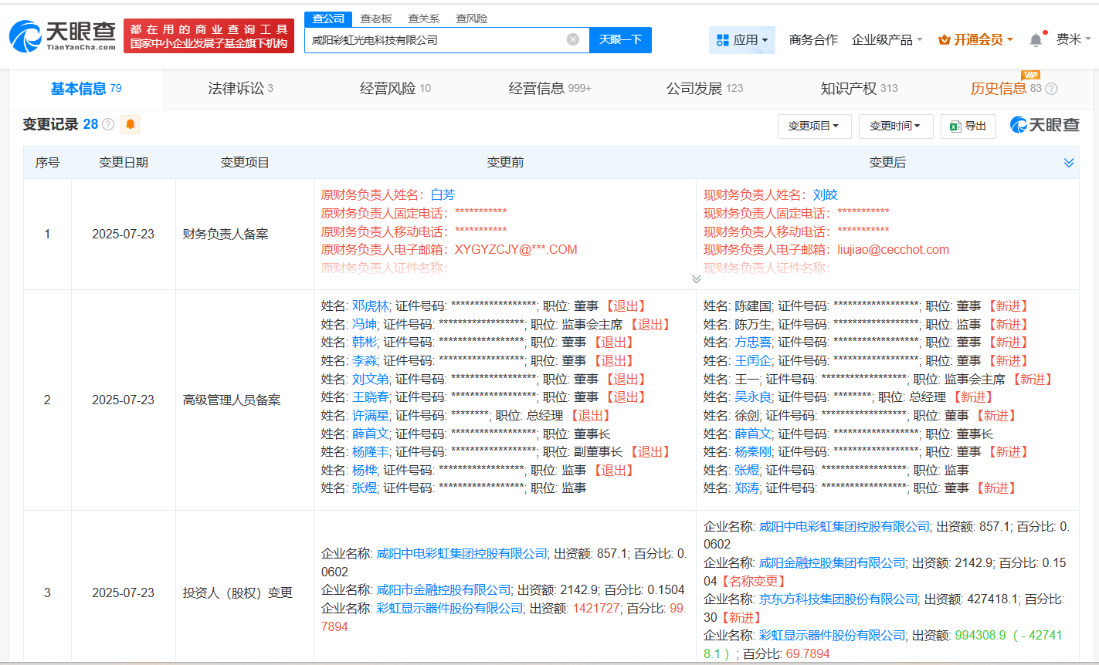
Task: Click inside the company name search field
Action: (440, 39)
